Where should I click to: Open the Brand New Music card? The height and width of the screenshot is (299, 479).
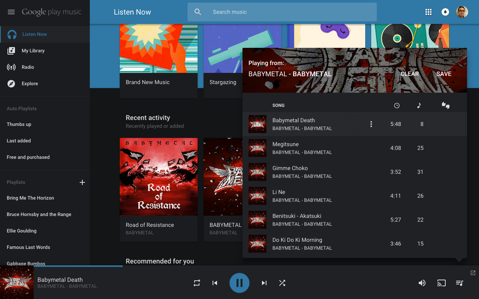click(159, 61)
